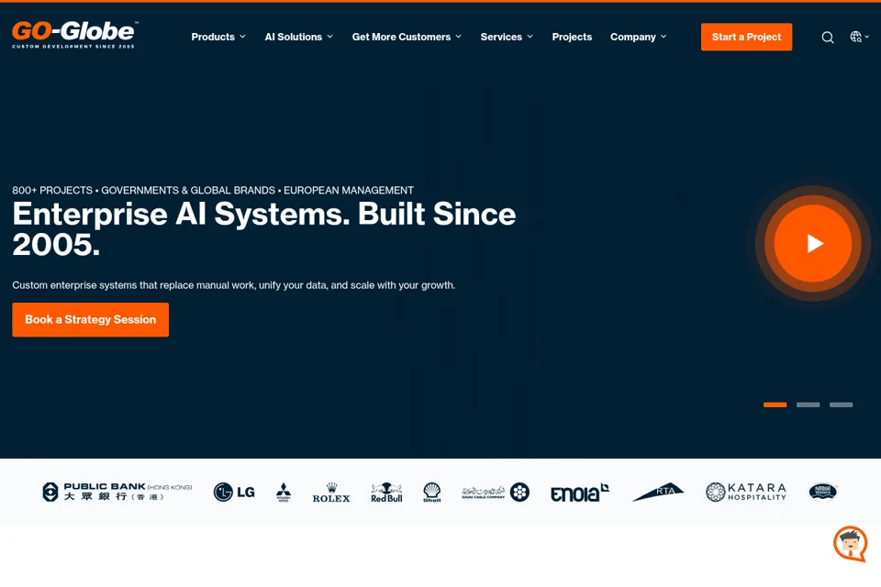Expand the Company menu
The width and height of the screenshot is (881, 587).
pos(639,37)
